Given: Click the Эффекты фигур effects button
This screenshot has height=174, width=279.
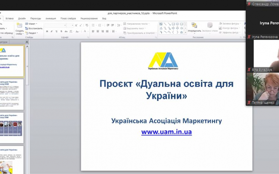Looking at the screenshot, I should pyautogui.click(x=229, y=32).
